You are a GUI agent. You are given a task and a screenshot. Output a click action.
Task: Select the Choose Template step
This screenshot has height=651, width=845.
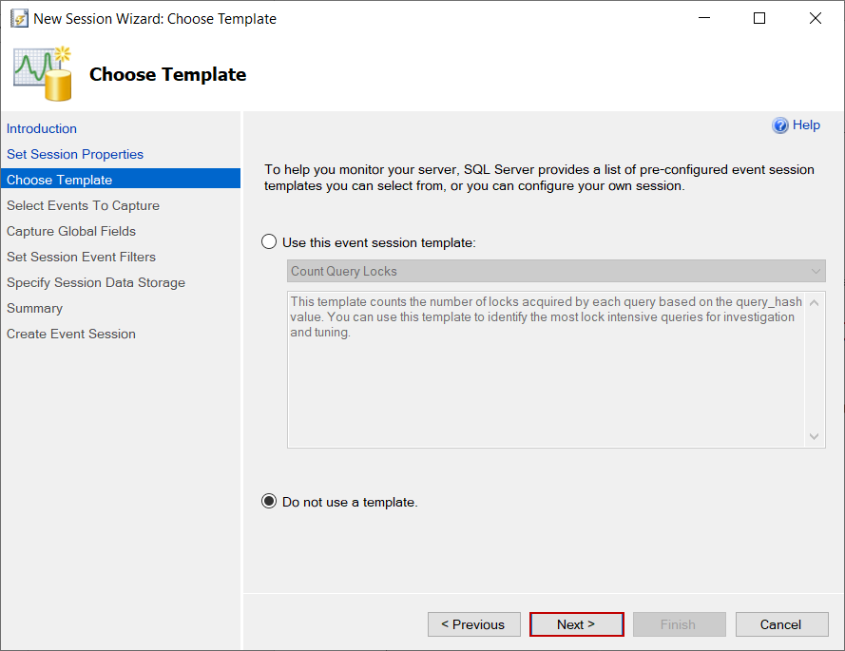point(60,180)
